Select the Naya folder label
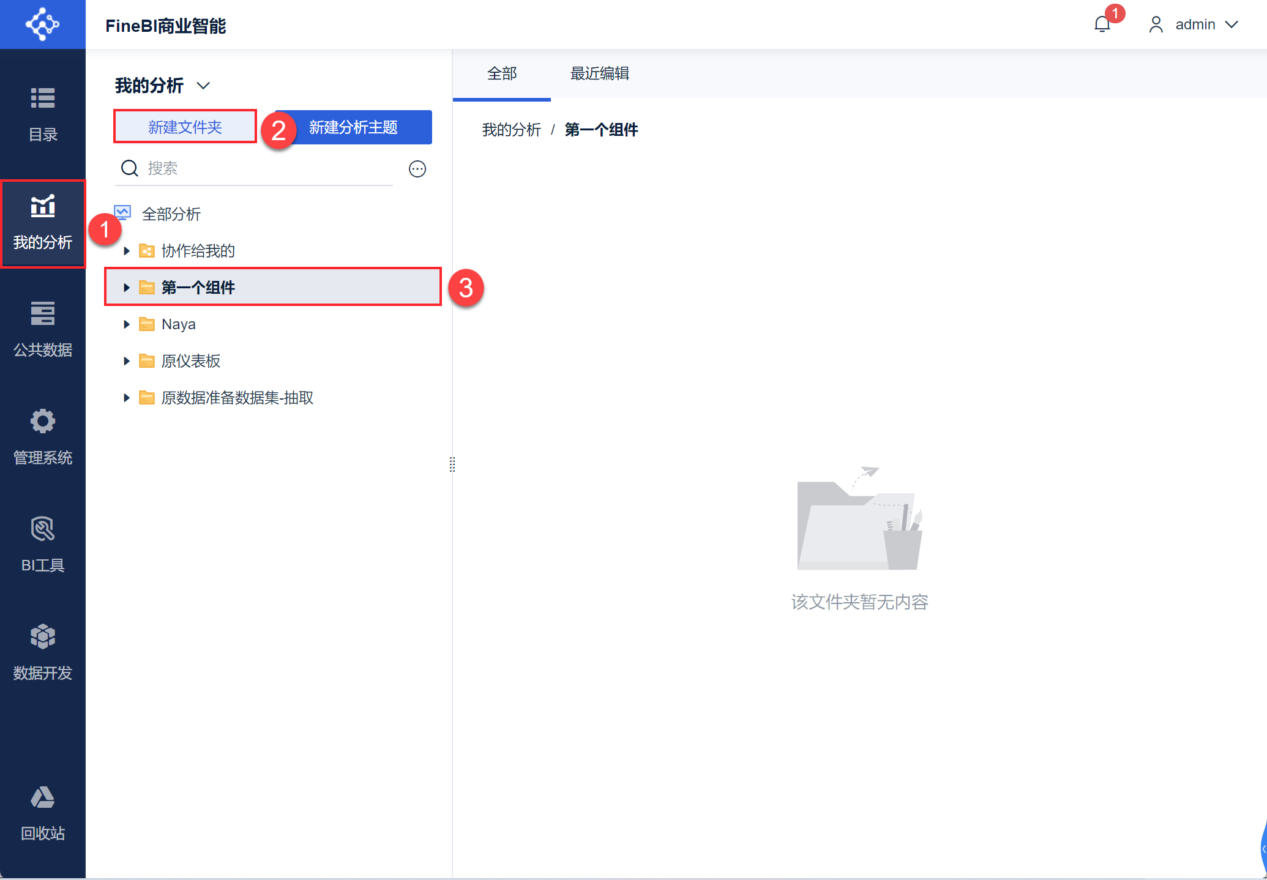Screen dimensions: 1267x880 pos(179,324)
